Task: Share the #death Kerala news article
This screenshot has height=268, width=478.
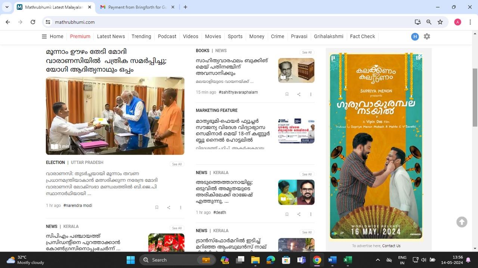Action: [x=299, y=214]
